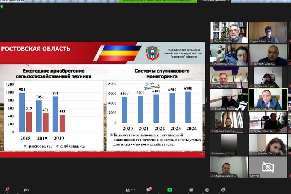Select Сурен Обаян video tile
Viewport: 291px width, 194px height.
pos(268,122)
